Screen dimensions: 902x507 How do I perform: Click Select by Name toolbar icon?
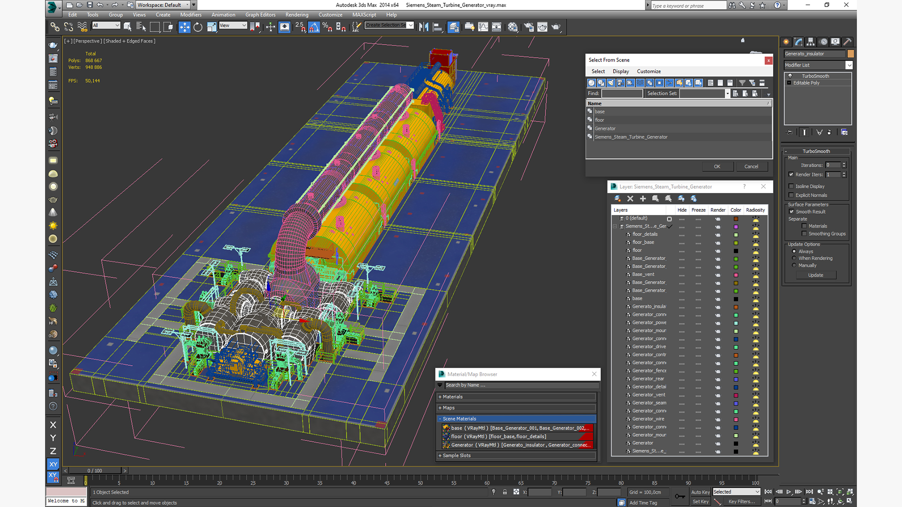[x=141, y=27]
